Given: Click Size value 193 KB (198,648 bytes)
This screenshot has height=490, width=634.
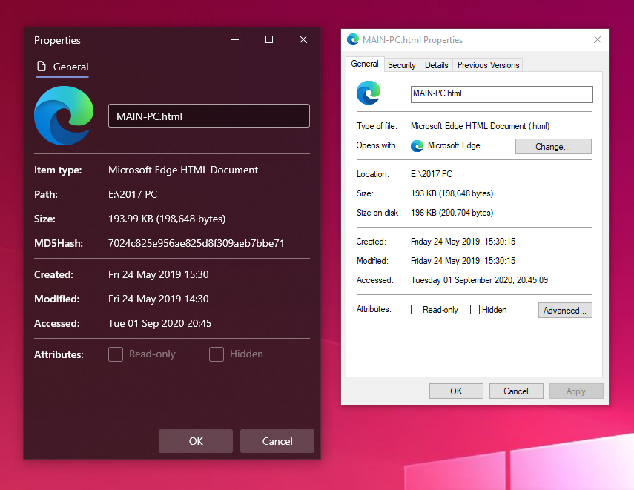Looking at the screenshot, I should (452, 193).
